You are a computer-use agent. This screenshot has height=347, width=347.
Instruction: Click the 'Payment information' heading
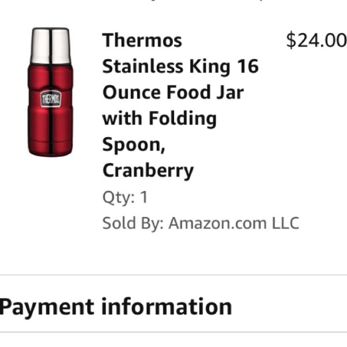[116, 307]
